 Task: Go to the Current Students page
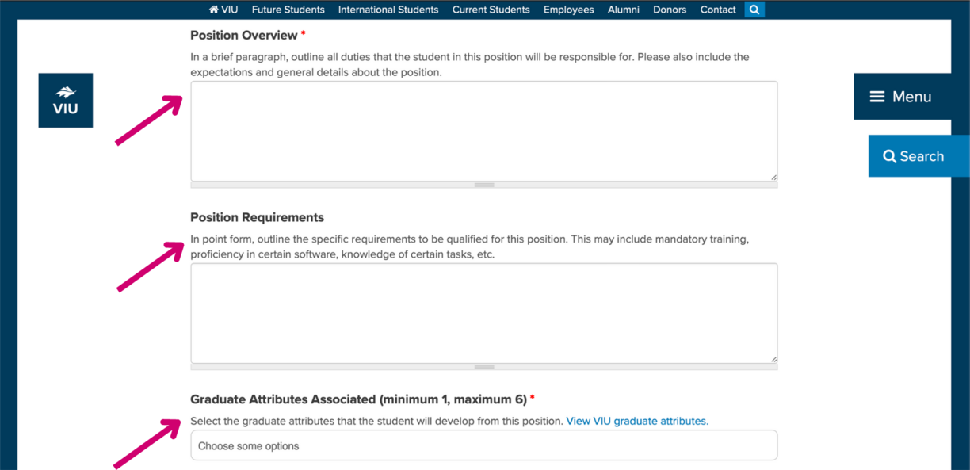click(491, 10)
